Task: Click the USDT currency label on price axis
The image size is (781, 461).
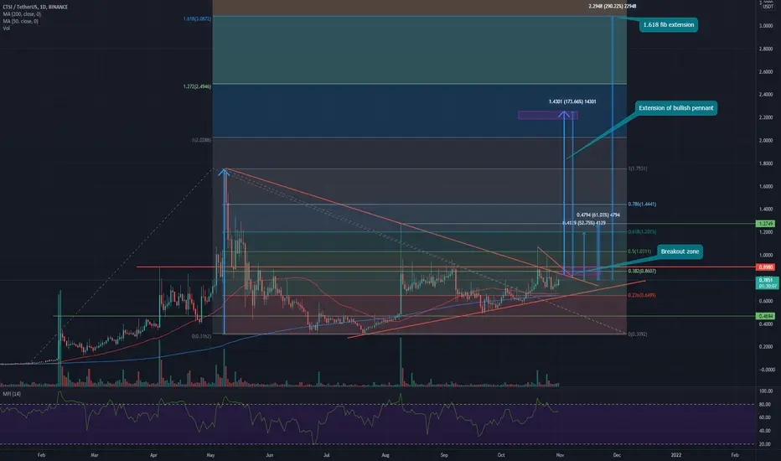Action: pos(768,7)
